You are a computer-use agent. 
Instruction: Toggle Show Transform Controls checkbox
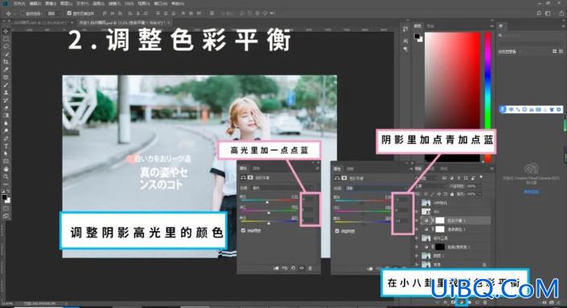point(69,14)
